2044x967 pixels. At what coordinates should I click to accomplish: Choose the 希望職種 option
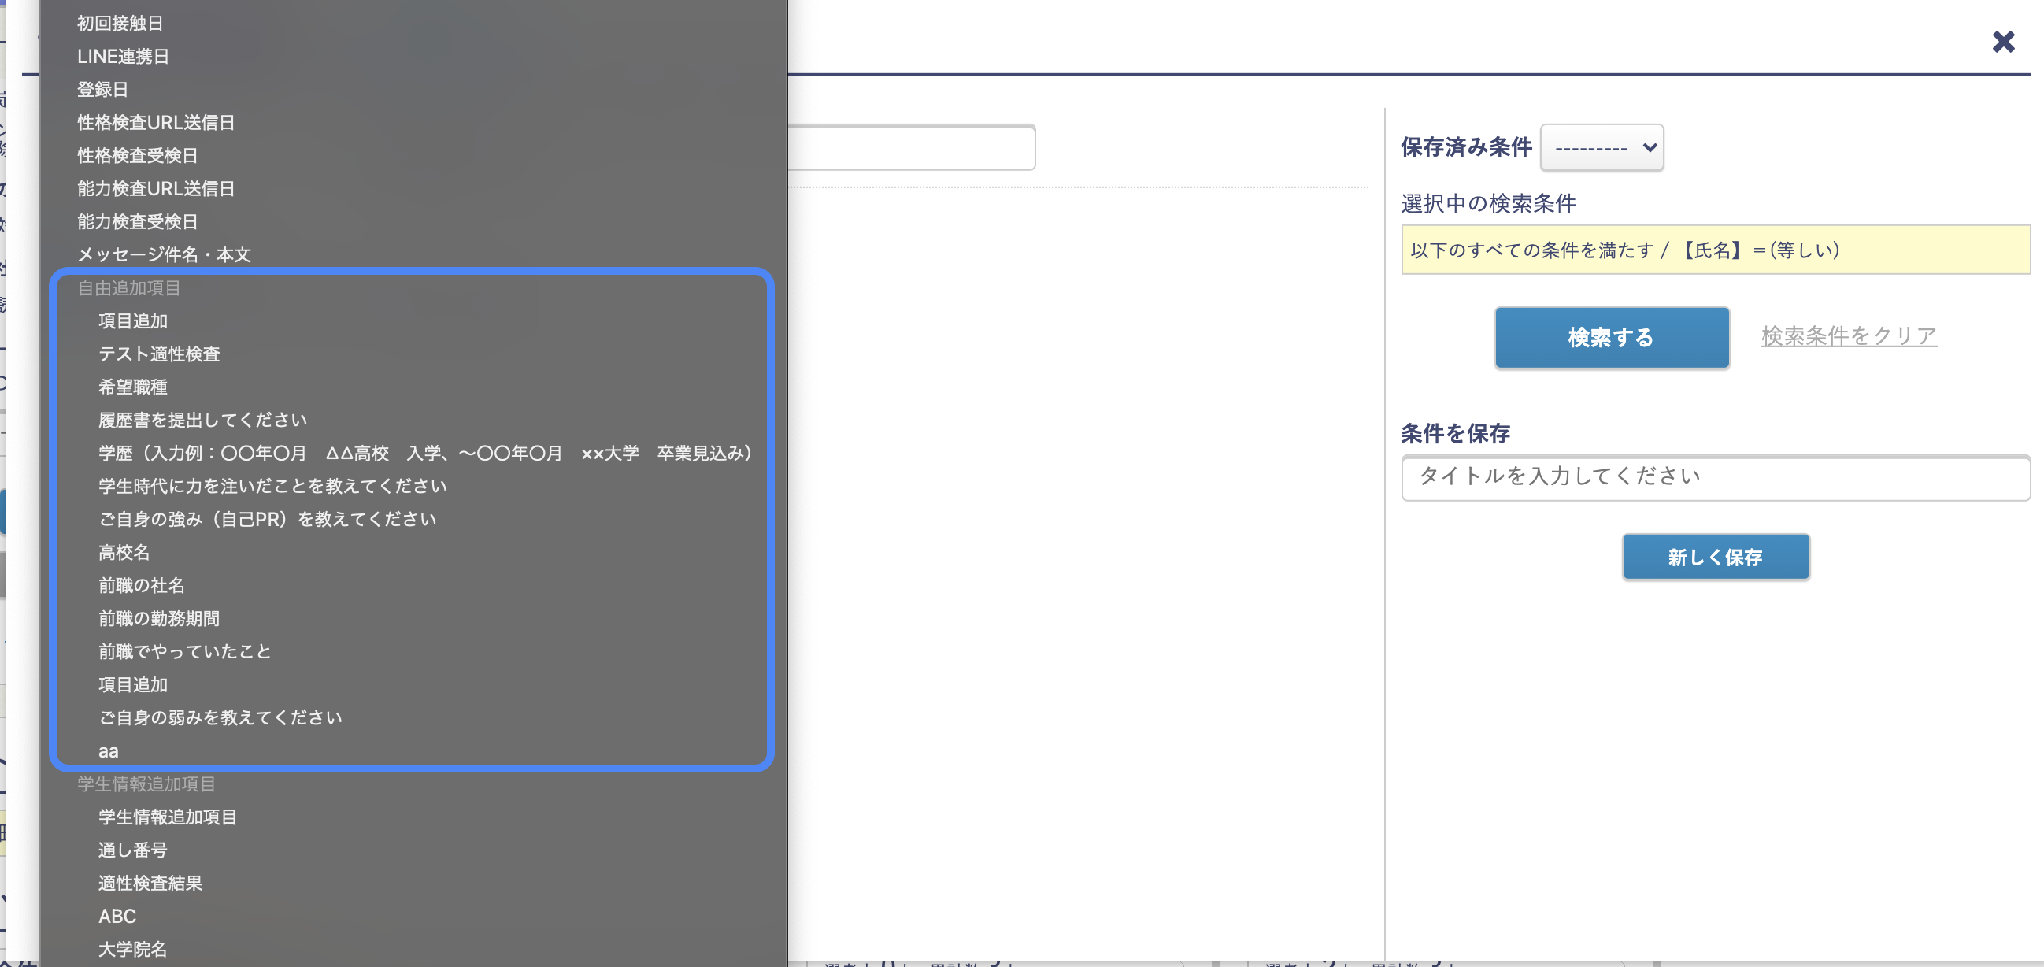[135, 387]
